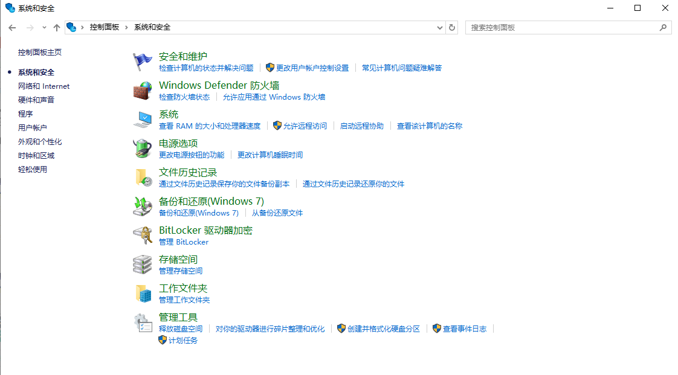Open 对你的驱动器进行碎片整理和优化
The width and height of the screenshot is (678, 375).
click(270, 329)
